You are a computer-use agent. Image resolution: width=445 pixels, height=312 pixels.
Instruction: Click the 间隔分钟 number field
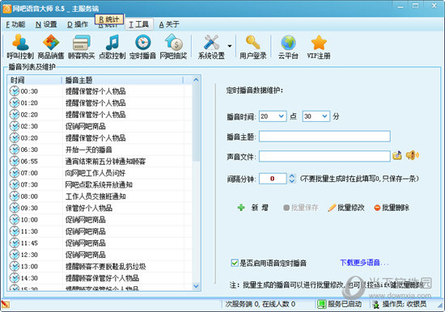(x=273, y=179)
